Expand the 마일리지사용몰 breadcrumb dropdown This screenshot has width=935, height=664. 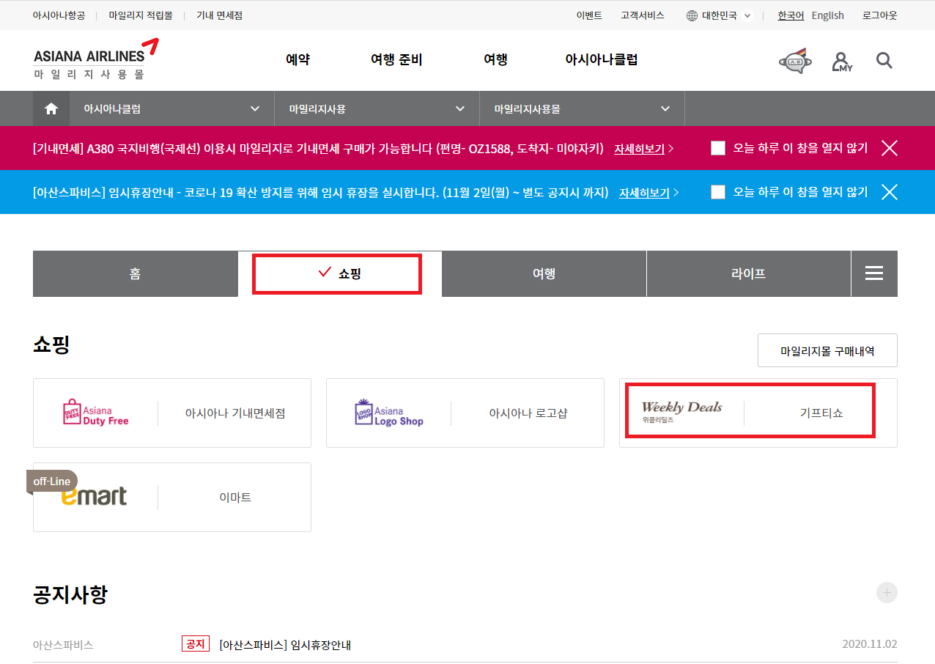583,108
